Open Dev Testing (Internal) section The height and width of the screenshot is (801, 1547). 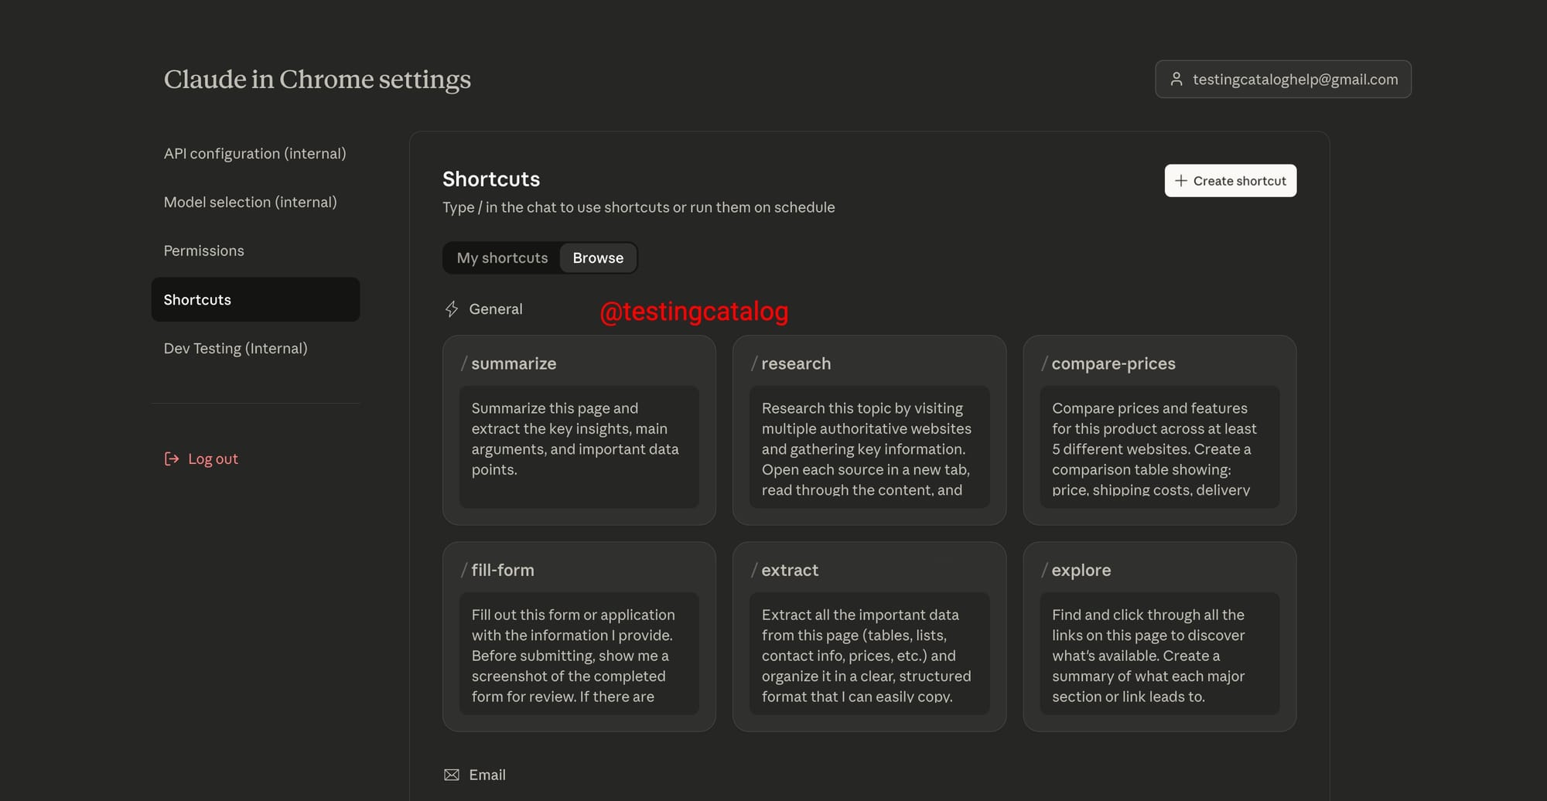pos(235,349)
